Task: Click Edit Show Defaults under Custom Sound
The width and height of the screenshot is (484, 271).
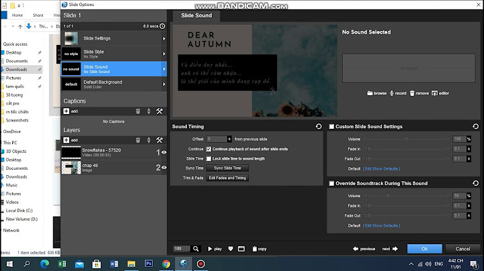Action: [x=382, y=169]
